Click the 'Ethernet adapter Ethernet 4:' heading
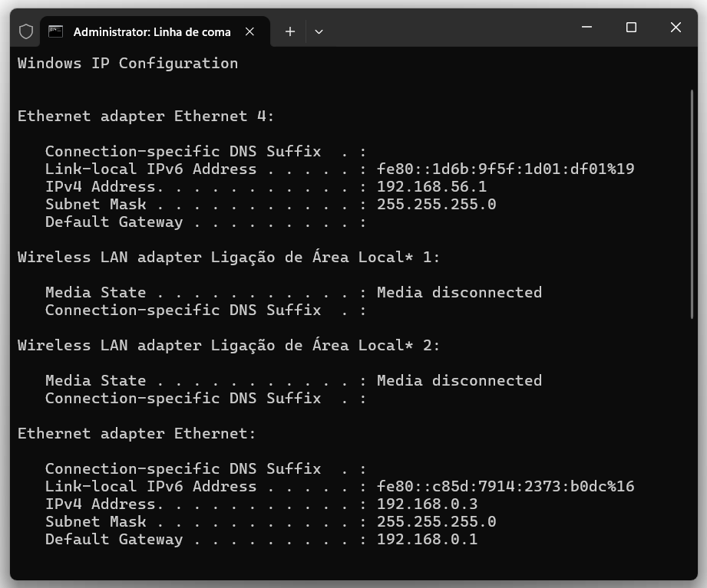Screen dimensions: 707x588 146,116
